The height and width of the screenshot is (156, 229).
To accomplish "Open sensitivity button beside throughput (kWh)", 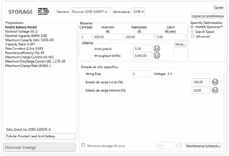I will click(157, 55).
